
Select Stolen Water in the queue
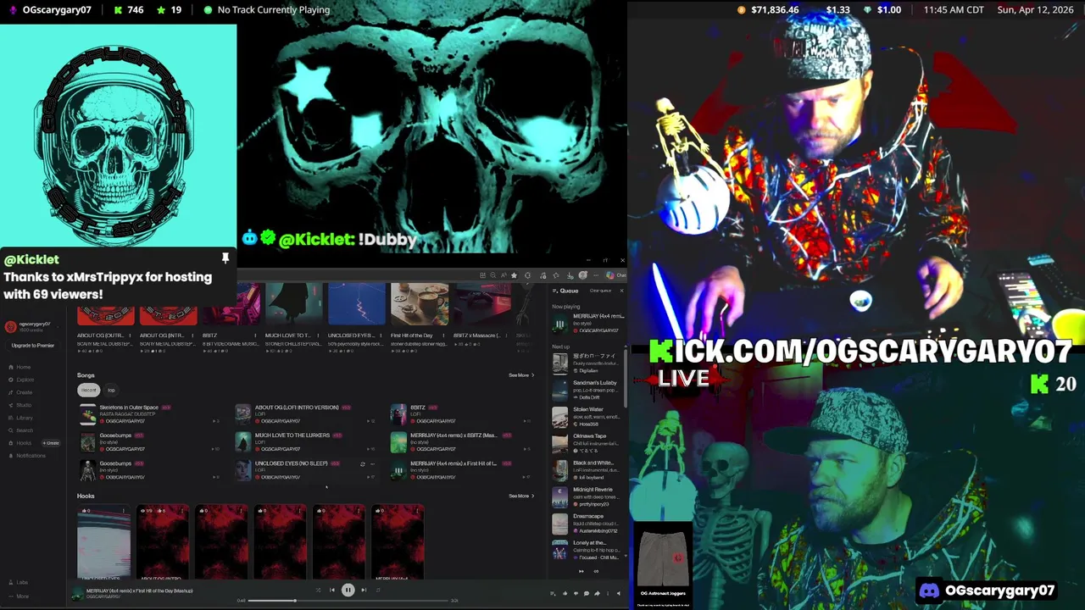point(588,417)
